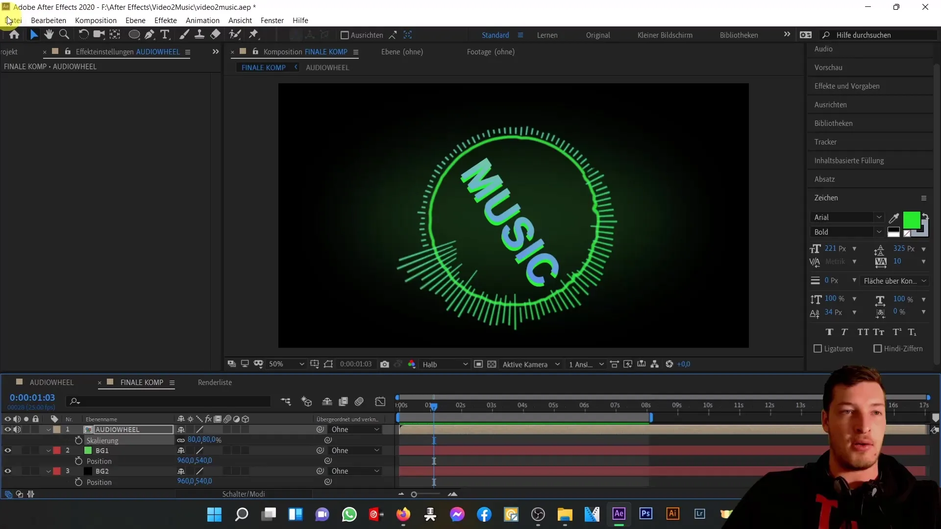Hide the BG2 layer
Viewport: 941px width, 529px height.
(7, 471)
